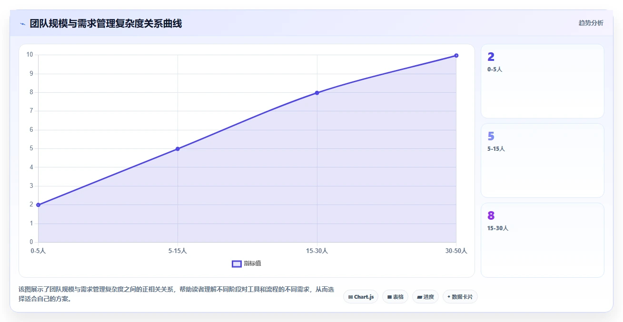Click the 30-50人 x-axis label
Viewport: 623px width, 322px height.
pyautogui.click(x=456, y=251)
